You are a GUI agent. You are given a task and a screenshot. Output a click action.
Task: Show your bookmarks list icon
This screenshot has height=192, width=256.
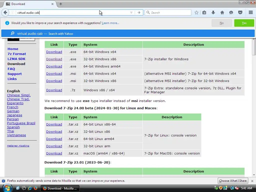204,12
